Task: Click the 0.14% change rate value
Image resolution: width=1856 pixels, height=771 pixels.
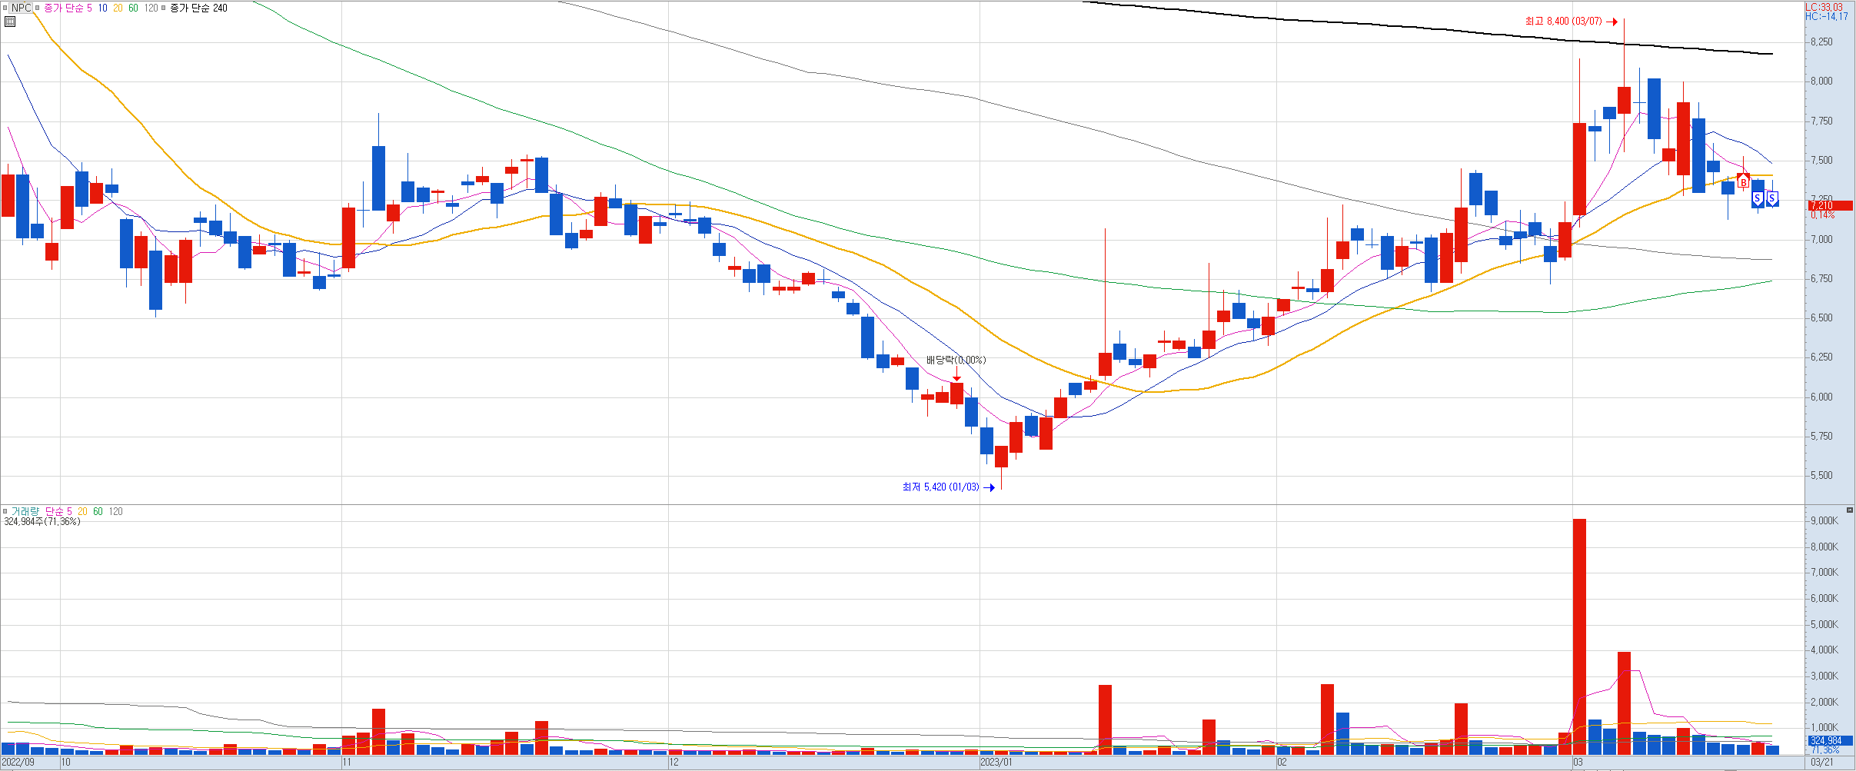Action: tap(1822, 215)
